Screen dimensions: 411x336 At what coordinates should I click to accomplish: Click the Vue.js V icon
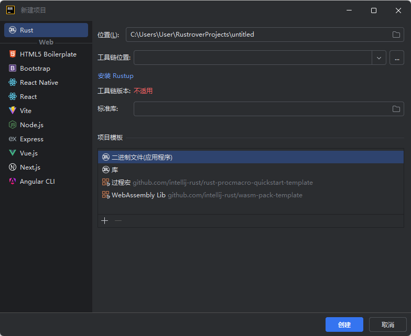coord(13,153)
